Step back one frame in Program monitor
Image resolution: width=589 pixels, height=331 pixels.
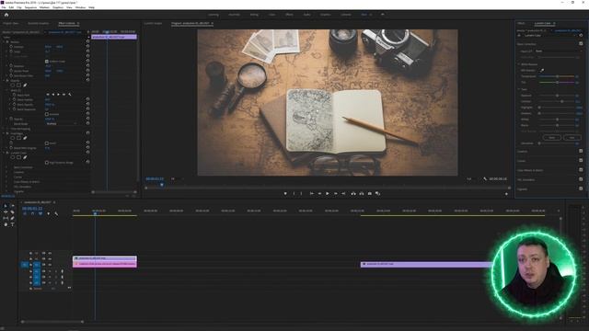[x=319, y=194]
